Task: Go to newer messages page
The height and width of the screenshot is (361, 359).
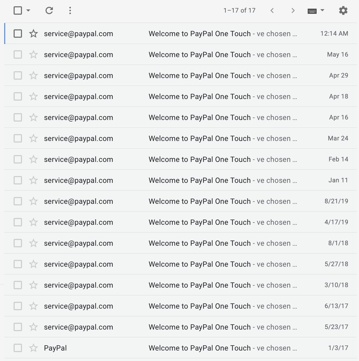Action: pos(272,11)
